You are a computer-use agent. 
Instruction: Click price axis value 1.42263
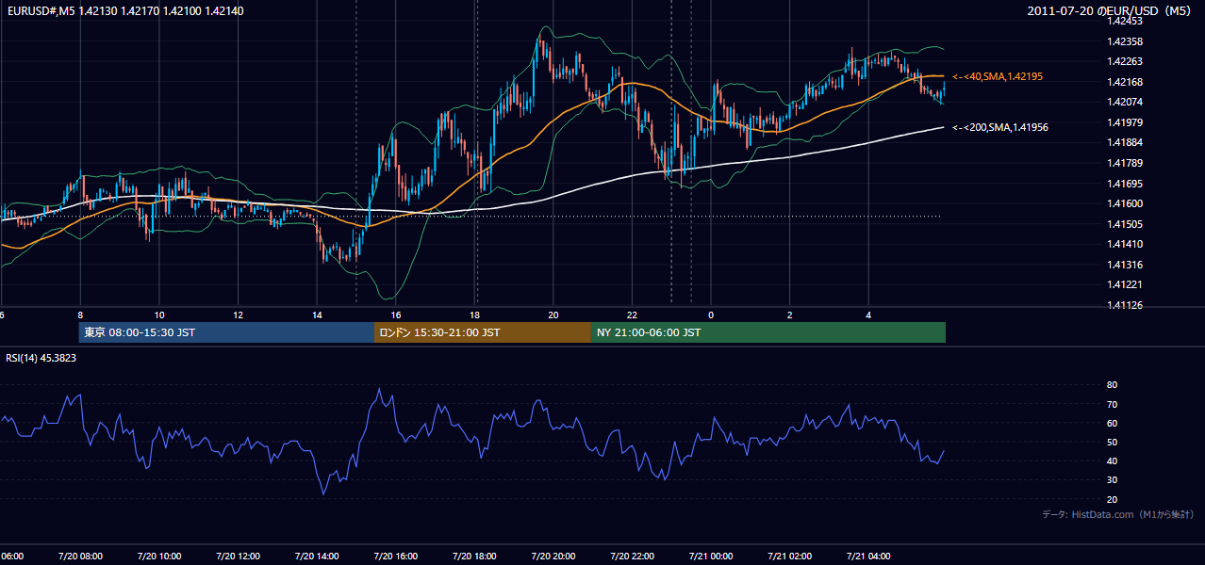point(1124,62)
